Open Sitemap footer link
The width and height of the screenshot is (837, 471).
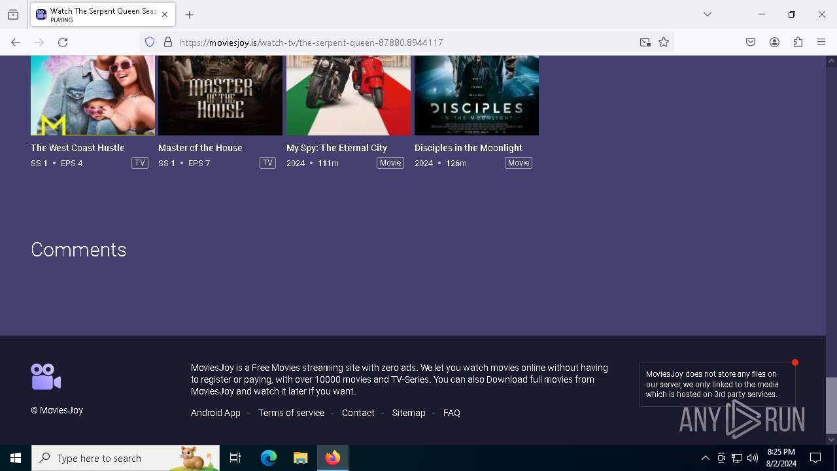(409, 413)
